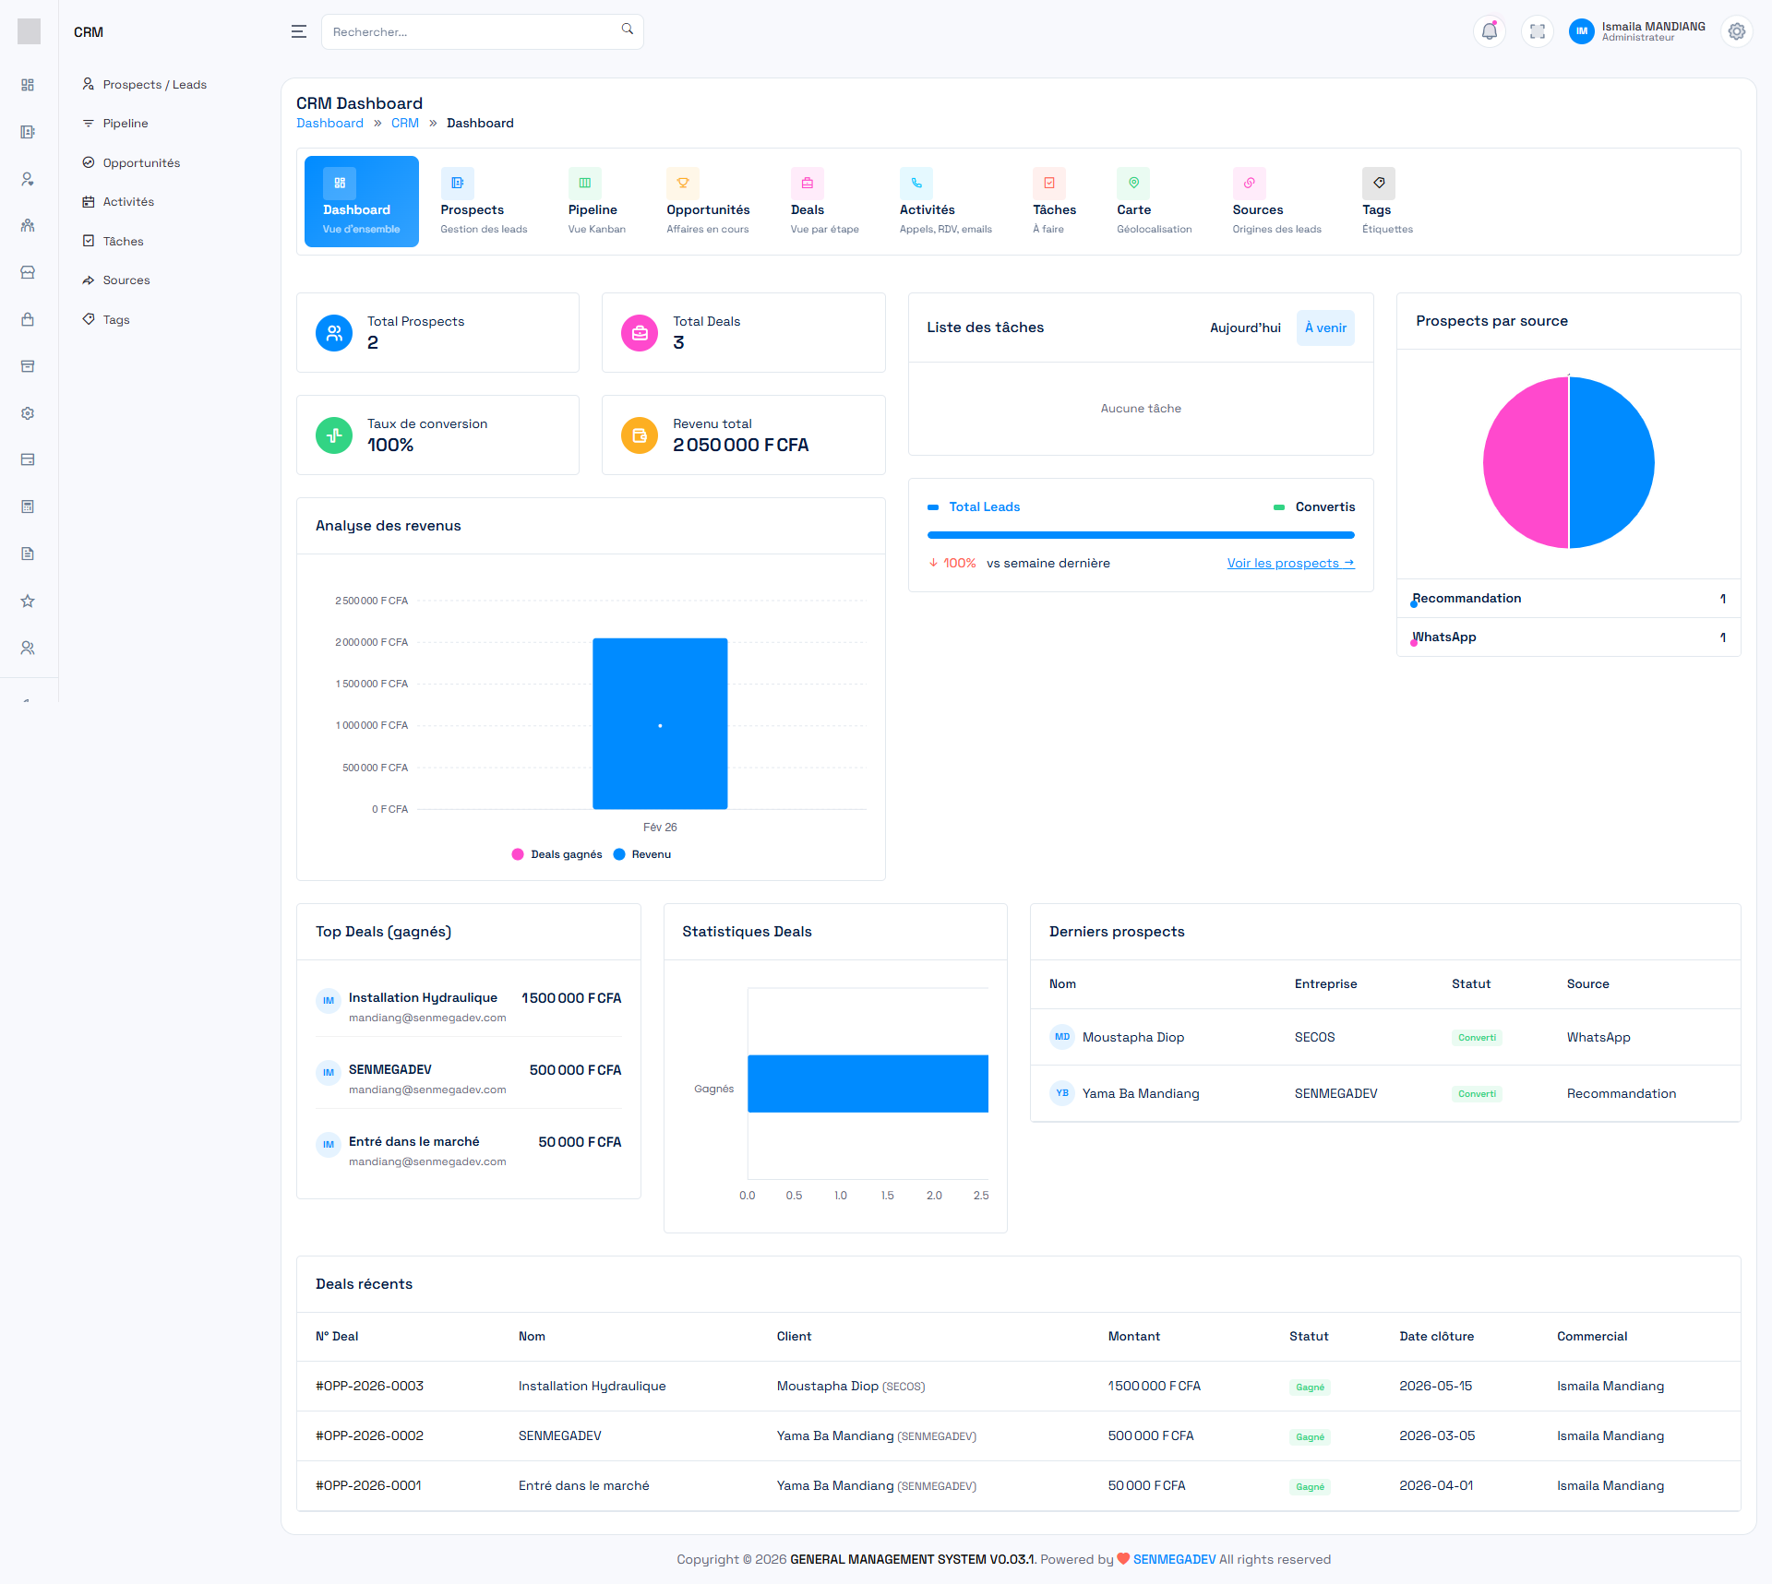The width and height of the screenshot is (1772, 1584).
Task: Click the Deals vue par étape icon
Action: (x=807, y=183)
